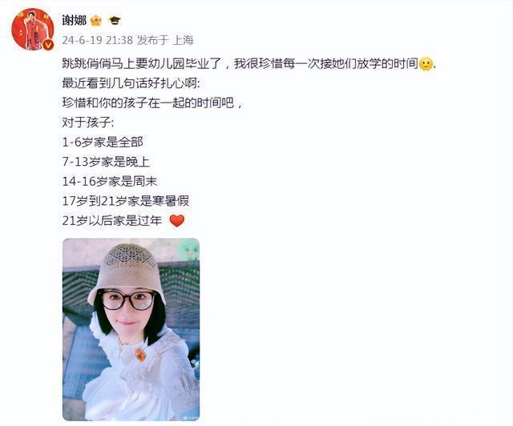Click the line 珍惜和你的孩子在一起的时间吧

click(152, 103)
